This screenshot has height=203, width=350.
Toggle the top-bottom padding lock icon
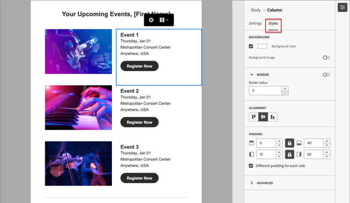pos(289,143)
